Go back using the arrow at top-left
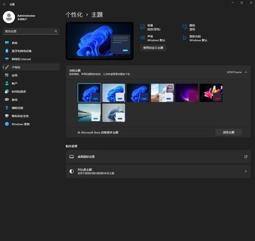 [5, 5]
